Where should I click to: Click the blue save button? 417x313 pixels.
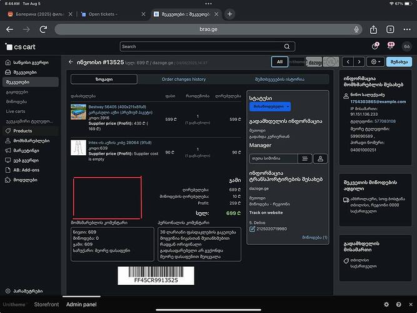coord(400,61)
